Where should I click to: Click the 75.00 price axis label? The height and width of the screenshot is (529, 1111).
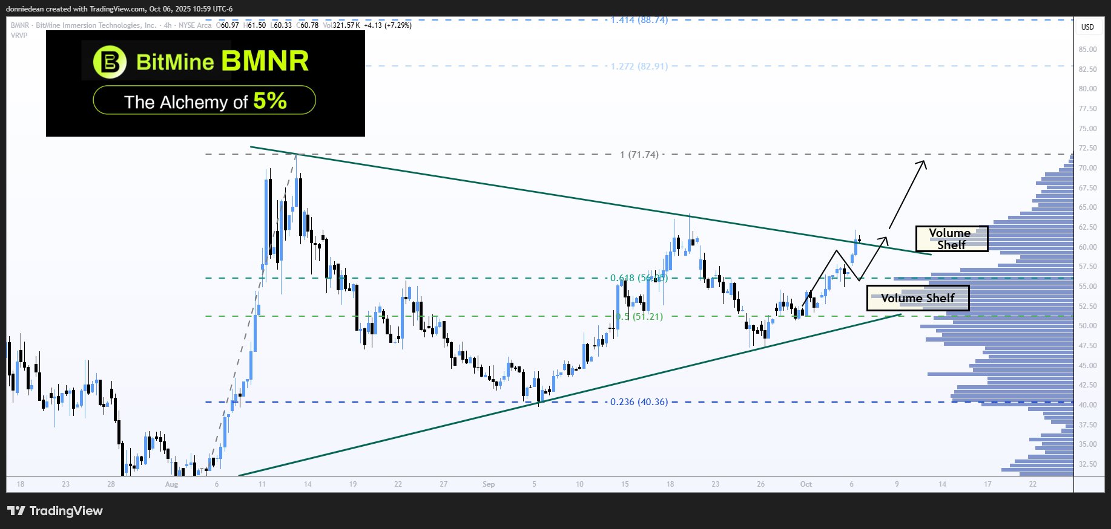point(1088,129)
